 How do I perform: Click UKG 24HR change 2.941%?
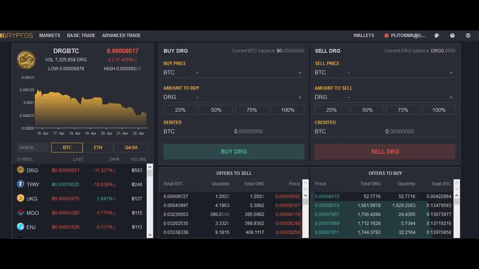106,199
